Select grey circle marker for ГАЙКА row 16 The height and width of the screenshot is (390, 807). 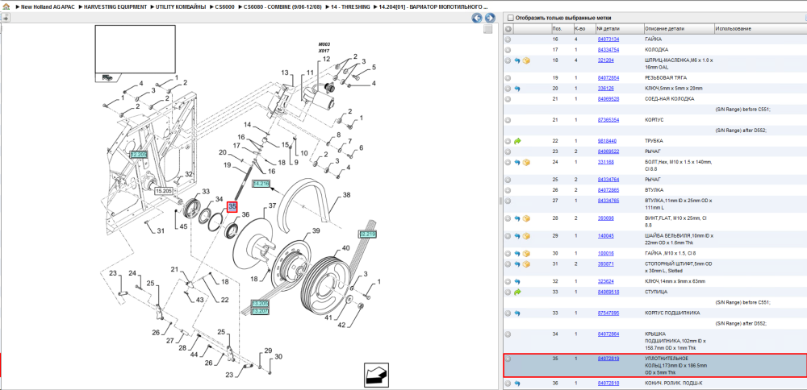tap(508, 39)
